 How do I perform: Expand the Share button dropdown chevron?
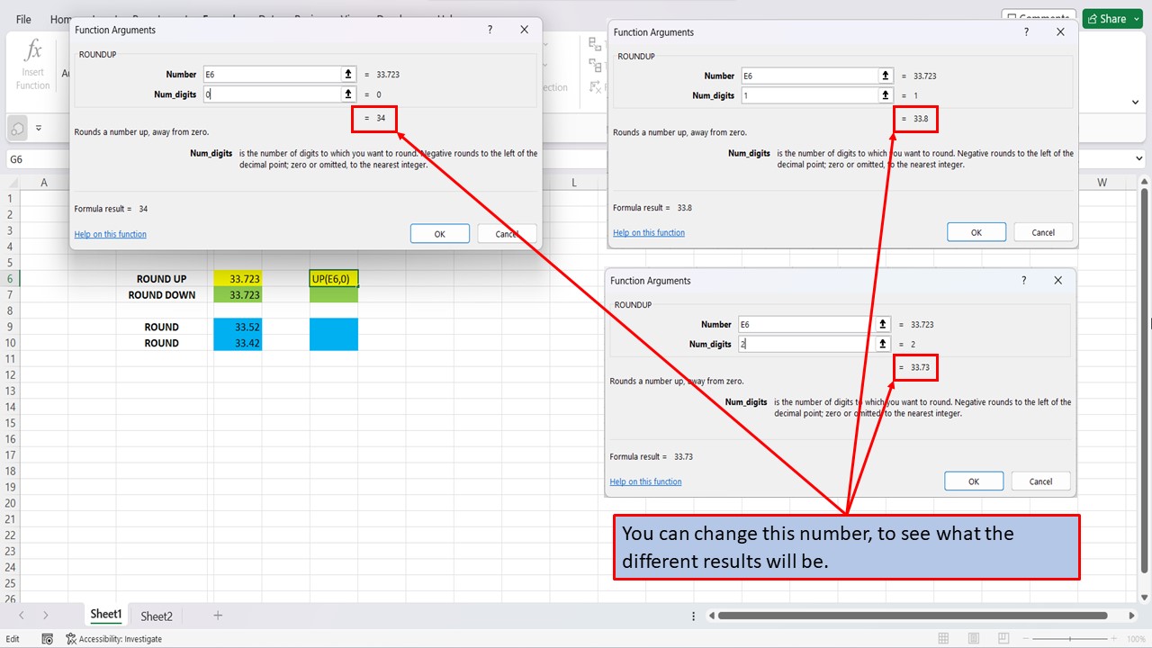pos(1135,18)
